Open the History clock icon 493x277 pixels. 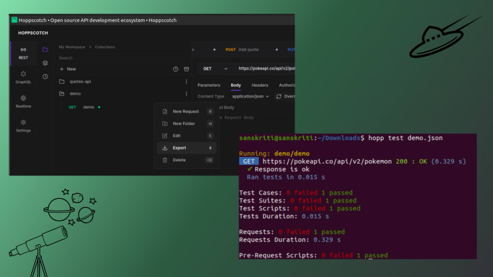pos(45,76)
